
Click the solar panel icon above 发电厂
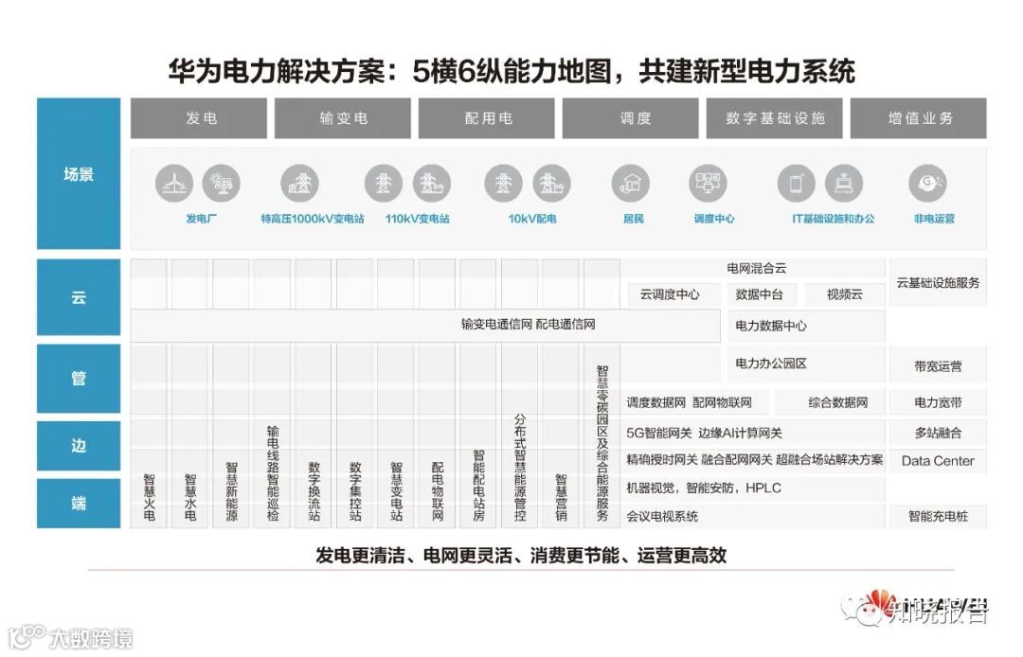221,183
